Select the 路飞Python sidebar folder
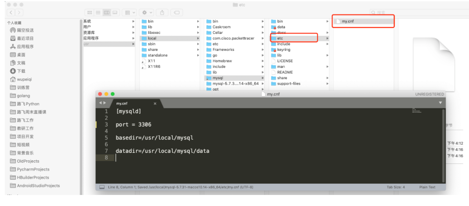This screenshot has height=206, width=469. coord(24,104)
